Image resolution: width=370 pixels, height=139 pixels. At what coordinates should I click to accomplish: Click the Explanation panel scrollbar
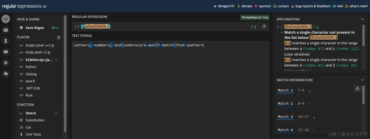click(364, 35)
